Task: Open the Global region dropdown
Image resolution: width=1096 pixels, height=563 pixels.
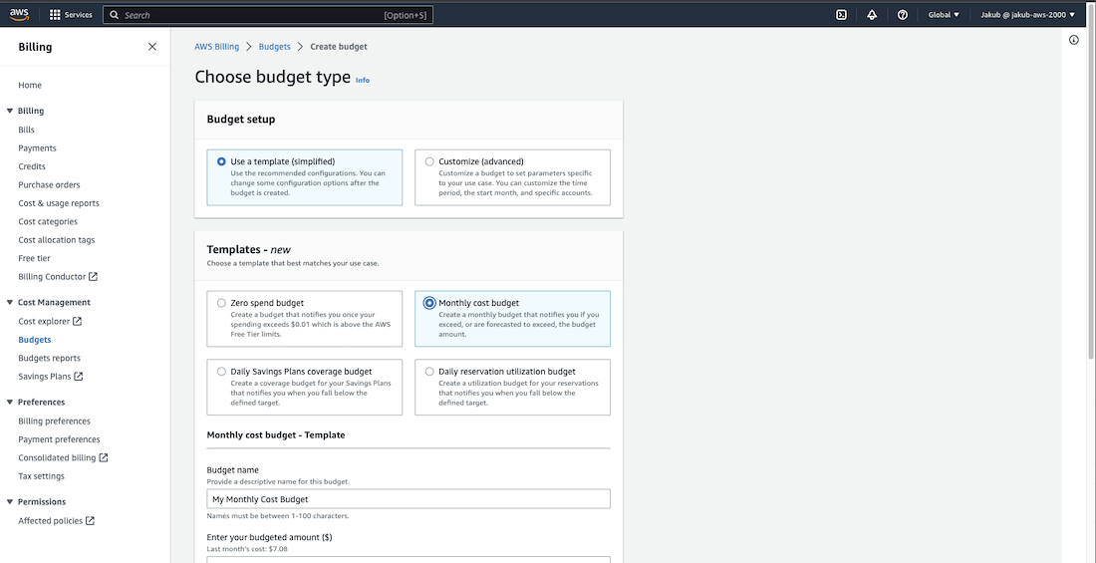Action: click(944, 15)
